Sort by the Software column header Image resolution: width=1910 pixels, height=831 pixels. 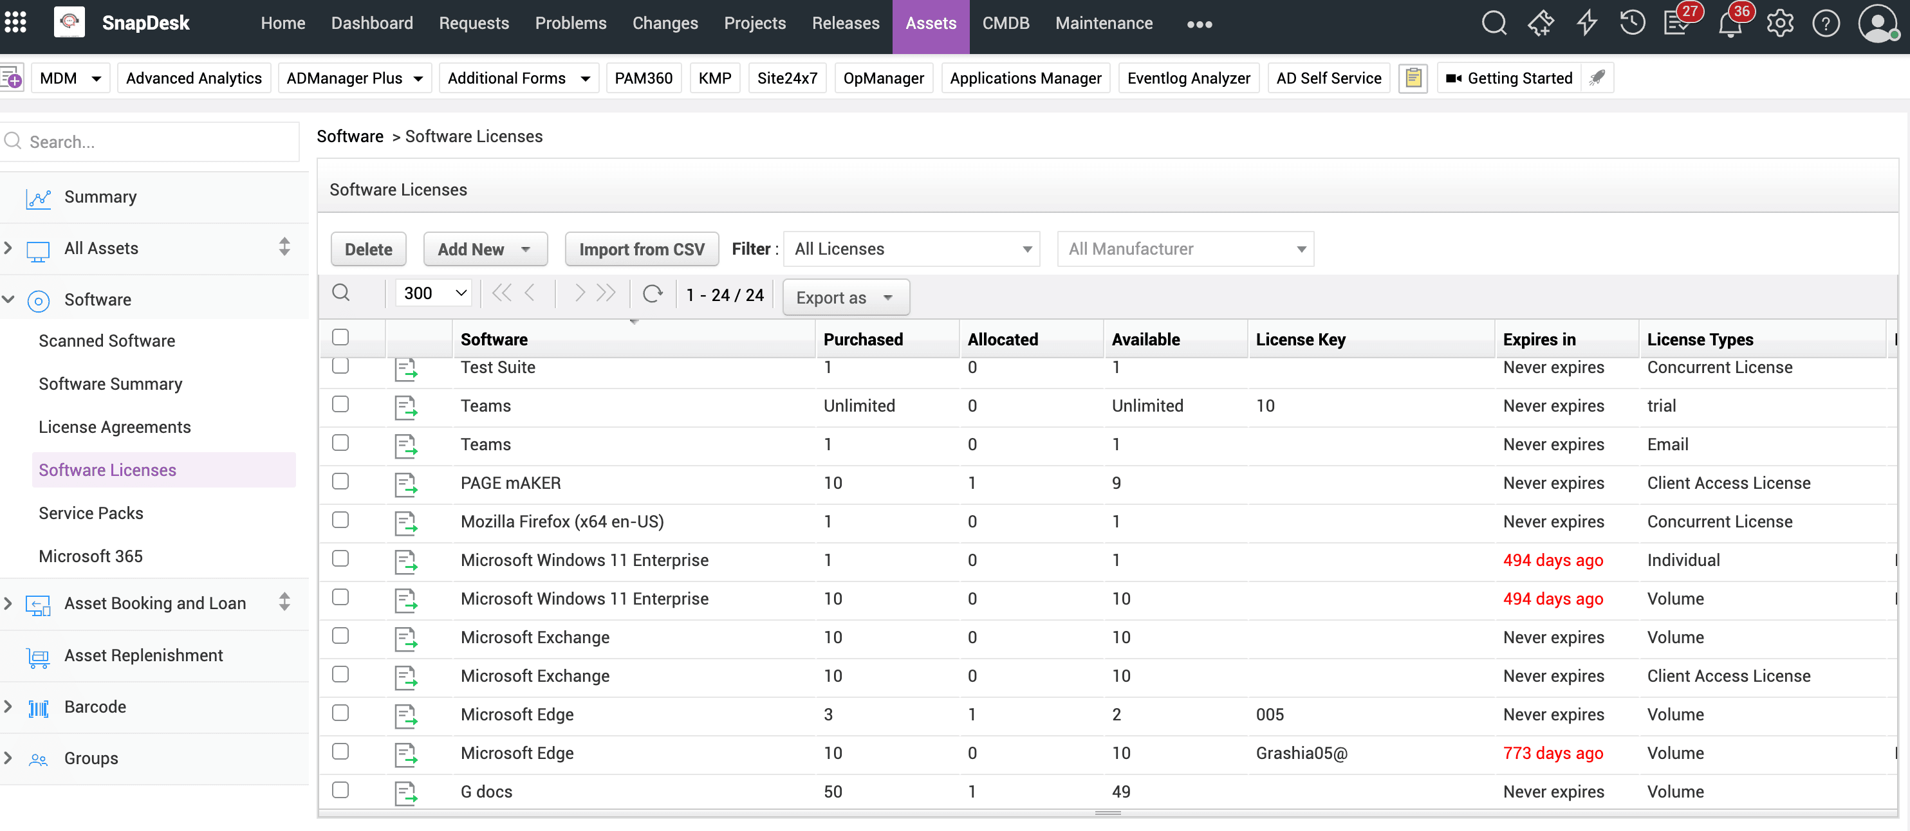click(494, 340)
